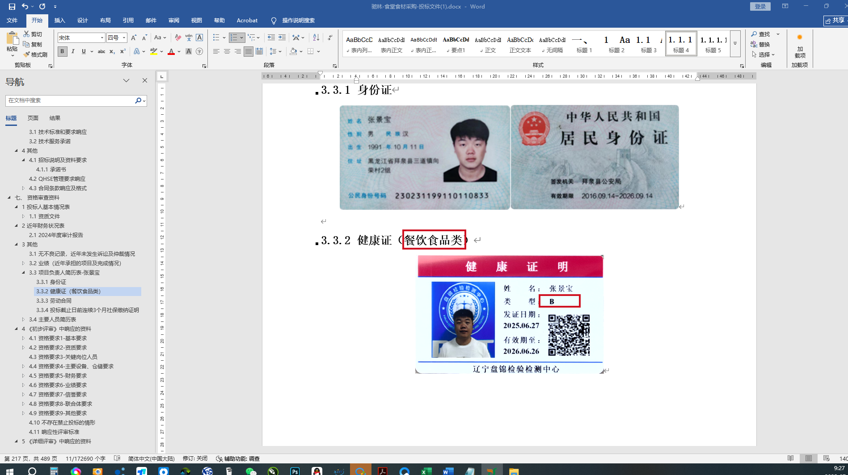Apply the red font color swatch
Screen dimensions: 848x475
171,52
